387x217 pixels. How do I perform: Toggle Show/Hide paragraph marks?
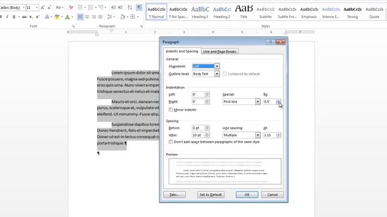point(139,8)
